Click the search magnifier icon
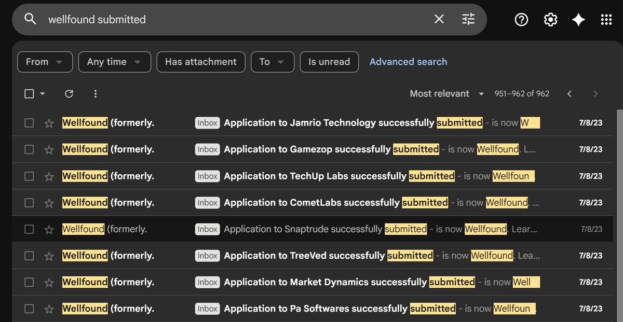The width and height of the screenshot is (623, 322). click(31, 19)
